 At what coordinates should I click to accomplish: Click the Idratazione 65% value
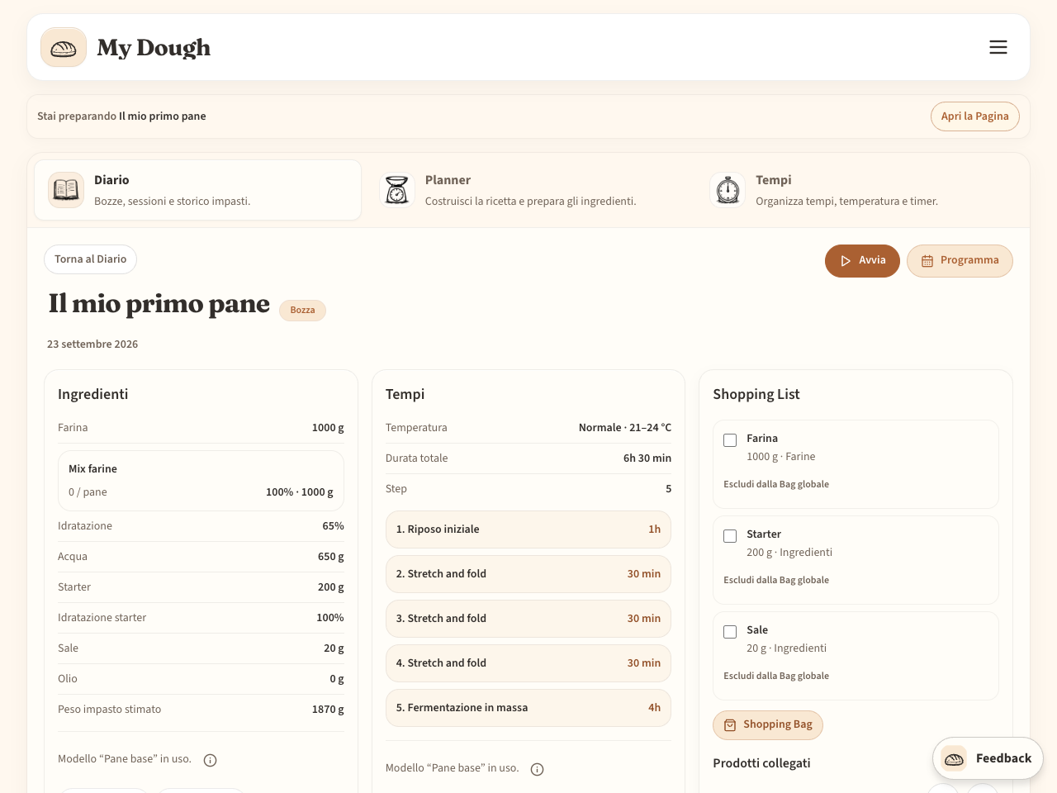[x=333, y=526]
